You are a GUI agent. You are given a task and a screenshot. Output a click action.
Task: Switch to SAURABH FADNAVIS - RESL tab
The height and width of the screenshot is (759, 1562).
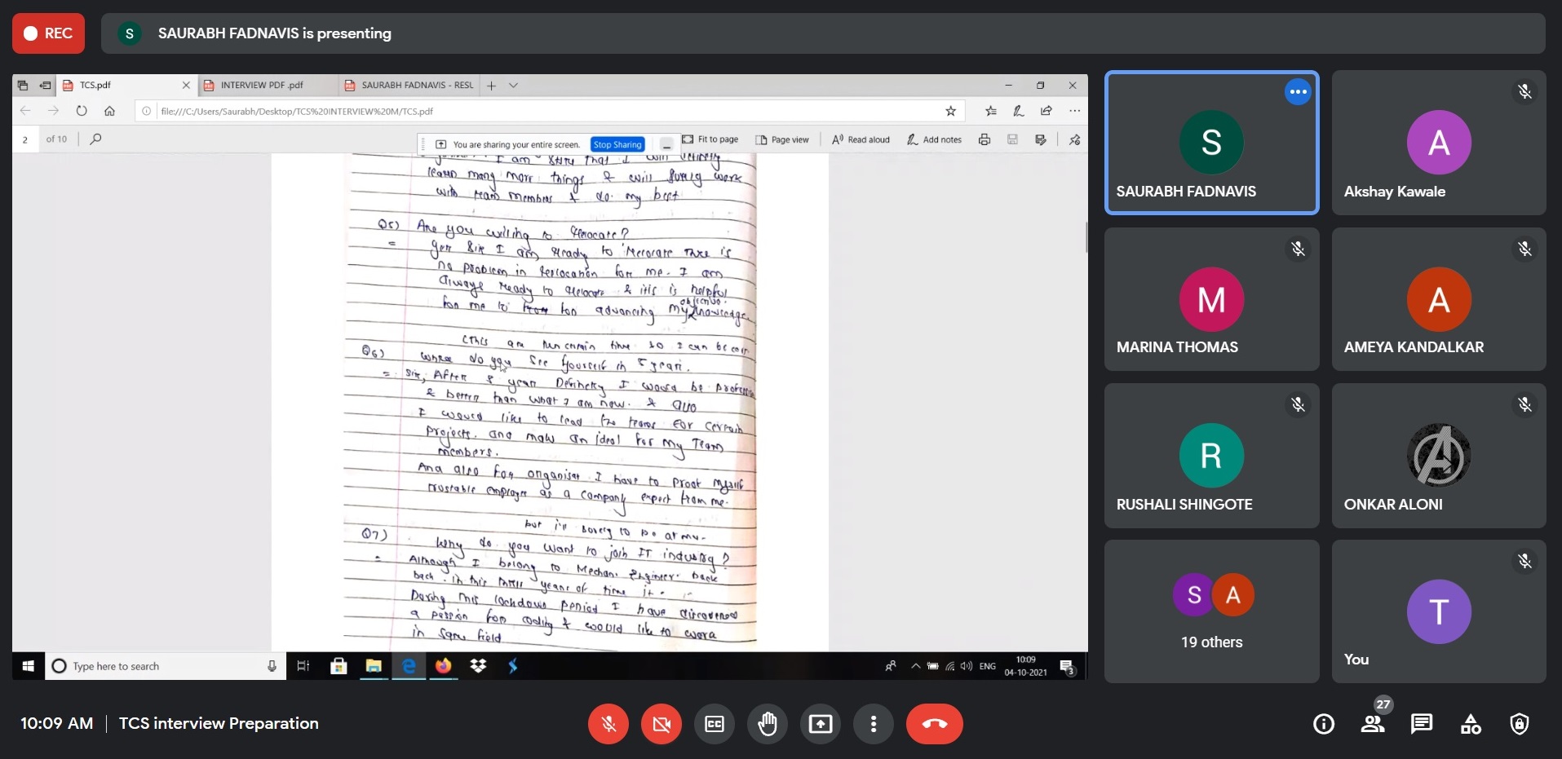coord(410,85)
